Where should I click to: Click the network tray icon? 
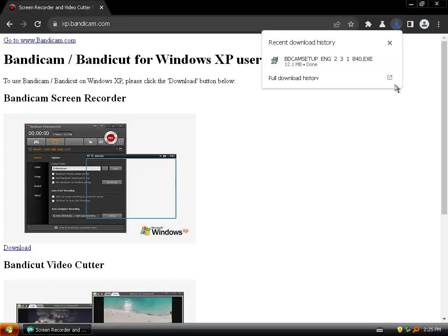(x=408, y=329)
